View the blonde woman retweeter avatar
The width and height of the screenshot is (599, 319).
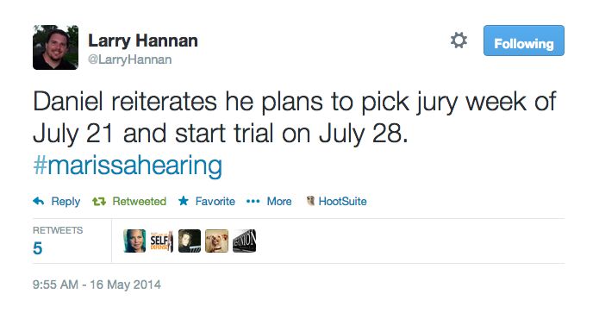[134, 241]
